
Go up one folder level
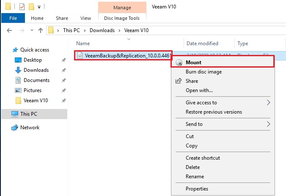tap(41, 30)
